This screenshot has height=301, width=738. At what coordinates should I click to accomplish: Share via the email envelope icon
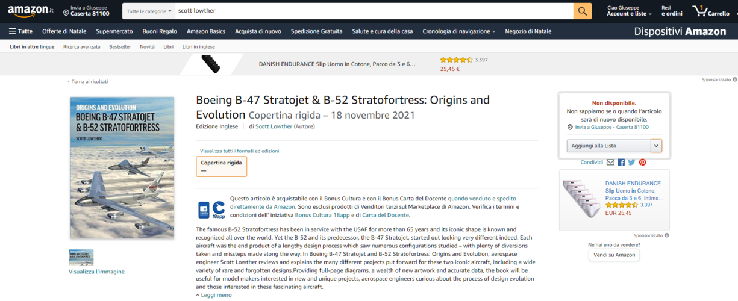(x=610, y=162)
